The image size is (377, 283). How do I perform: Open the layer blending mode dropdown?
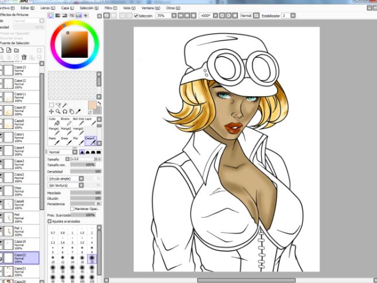pyautogui.click(x=41, y=21)
